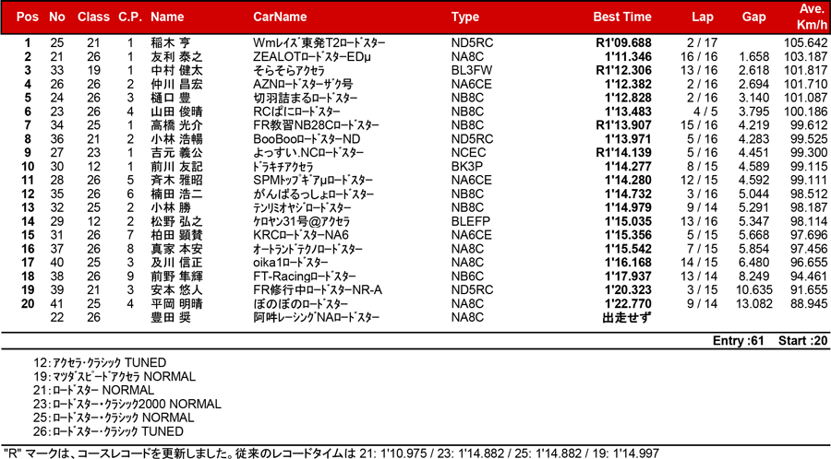Click type cell BL3FW

coord(472,70)
